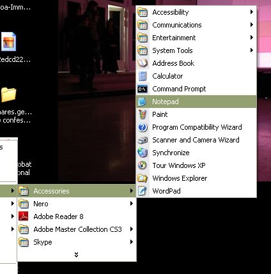Click the 'Scanner and Camera Wizard' label
The height and width of the screenshot is (274, 271).
coord(196,140)
